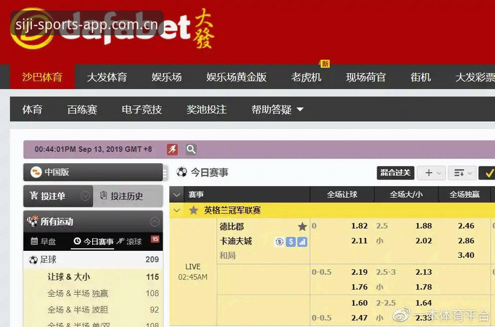Click the dafabet logo
The image size is (495, 327).
tap(112, 28)
